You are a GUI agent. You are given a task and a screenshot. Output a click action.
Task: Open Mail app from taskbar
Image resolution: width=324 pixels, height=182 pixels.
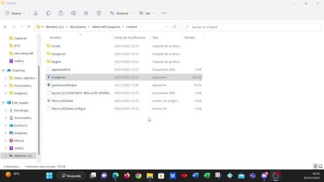pyautogui.click(x=241, y=175)
